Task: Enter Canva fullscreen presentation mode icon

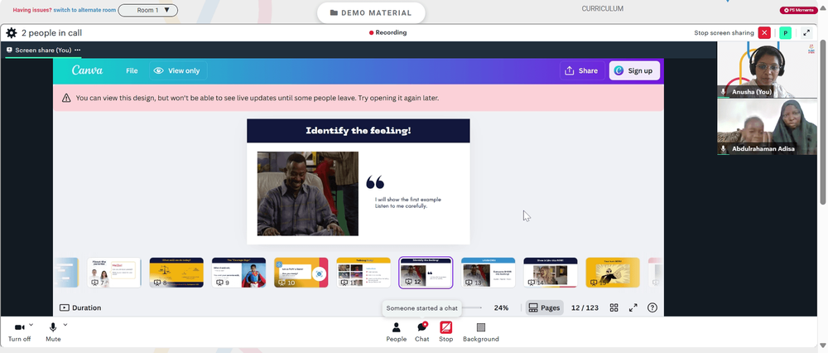Action: [633, 307]
